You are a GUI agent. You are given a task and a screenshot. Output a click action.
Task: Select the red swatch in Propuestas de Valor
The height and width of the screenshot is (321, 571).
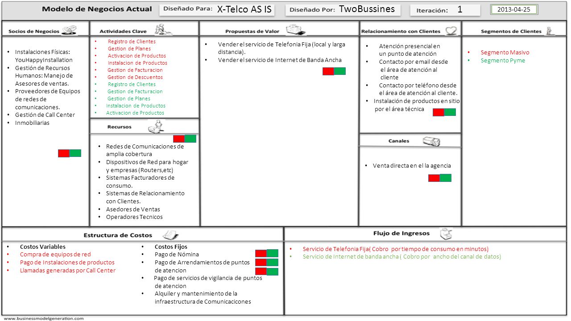(328, 71)
